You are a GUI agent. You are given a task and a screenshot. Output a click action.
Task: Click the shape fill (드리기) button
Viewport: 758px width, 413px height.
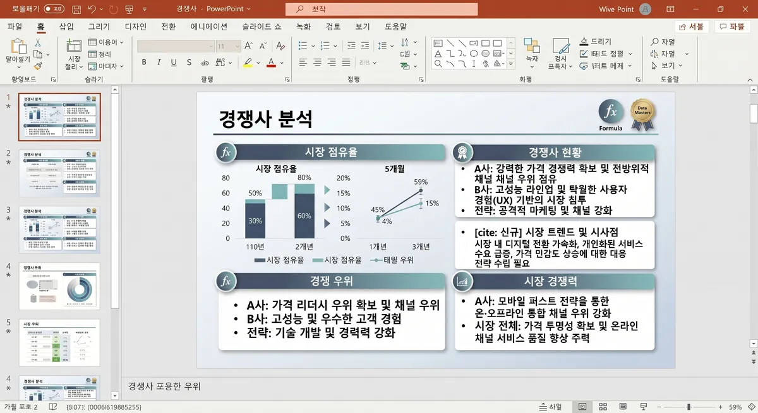(596, 42)
